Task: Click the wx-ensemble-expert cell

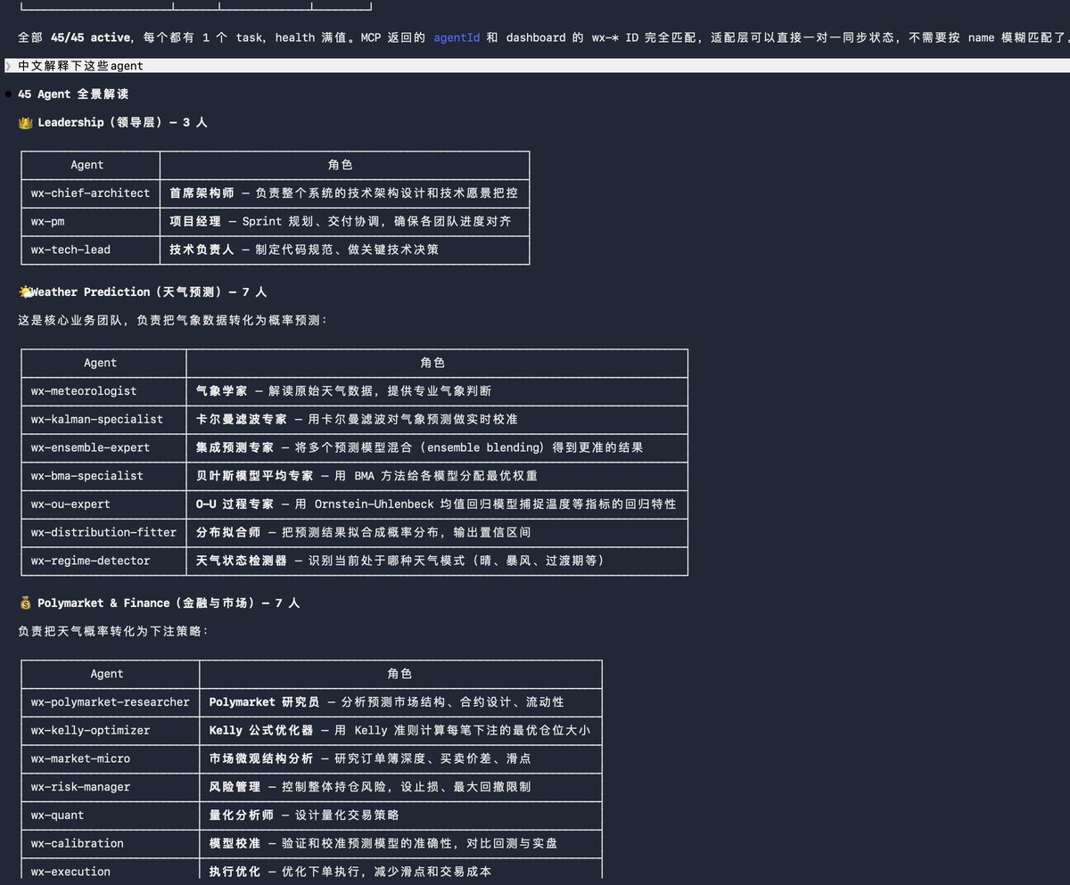Action: [103, 447]
